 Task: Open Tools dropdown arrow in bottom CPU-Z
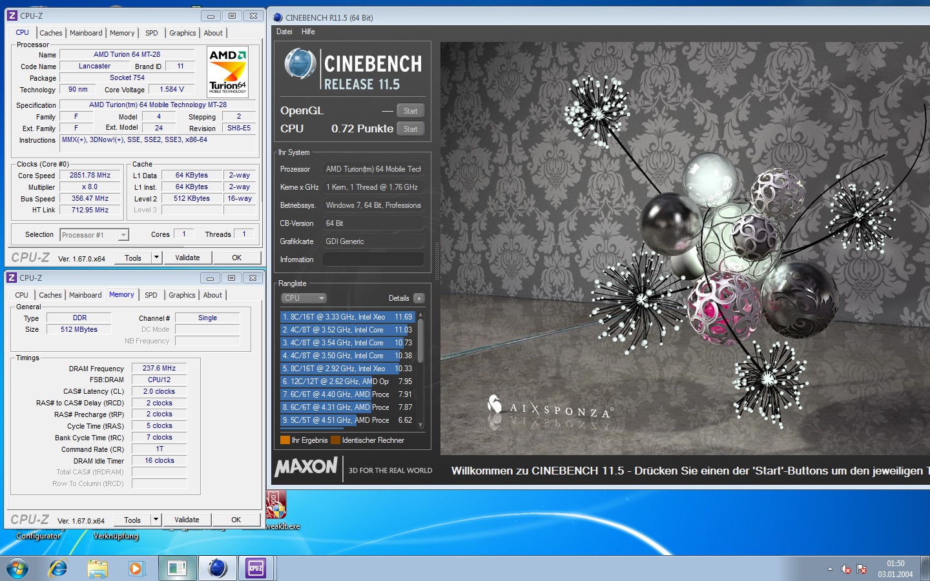(156, 520)
